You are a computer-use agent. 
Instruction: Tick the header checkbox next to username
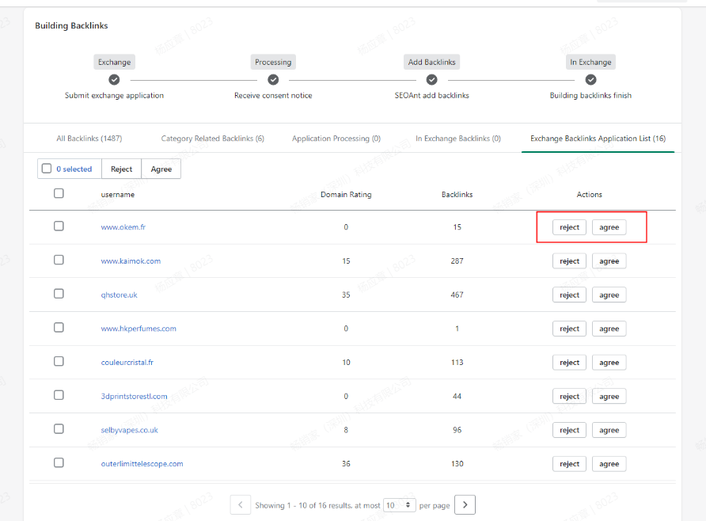coord(59,193)
